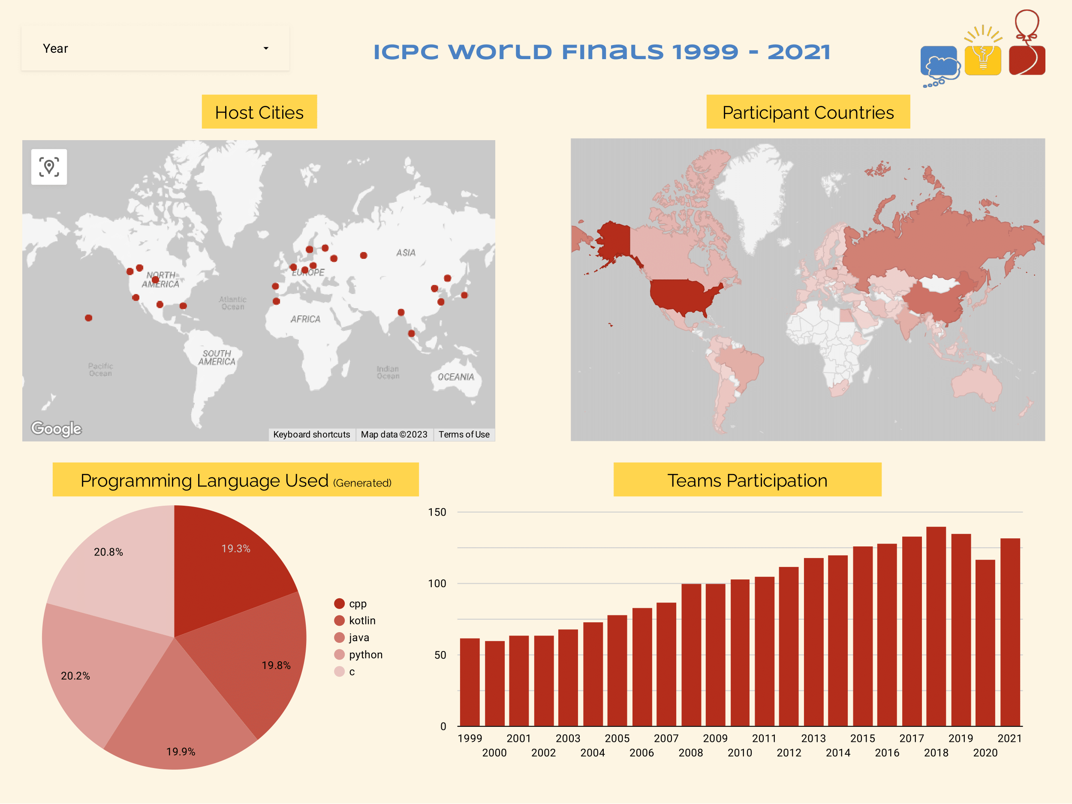Viewport: 1072px width, 804px height.
Task: Click the 2021 bar in Teams Participation
Action: click(1010, 632)
